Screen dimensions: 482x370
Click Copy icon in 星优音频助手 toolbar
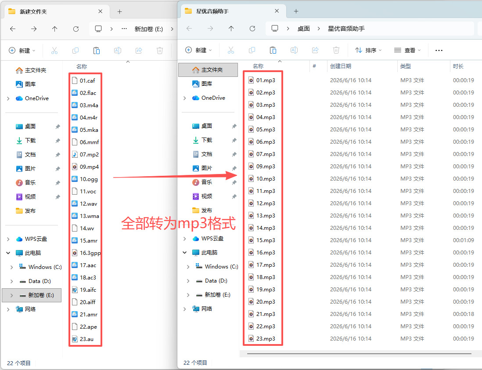point(252,50)
